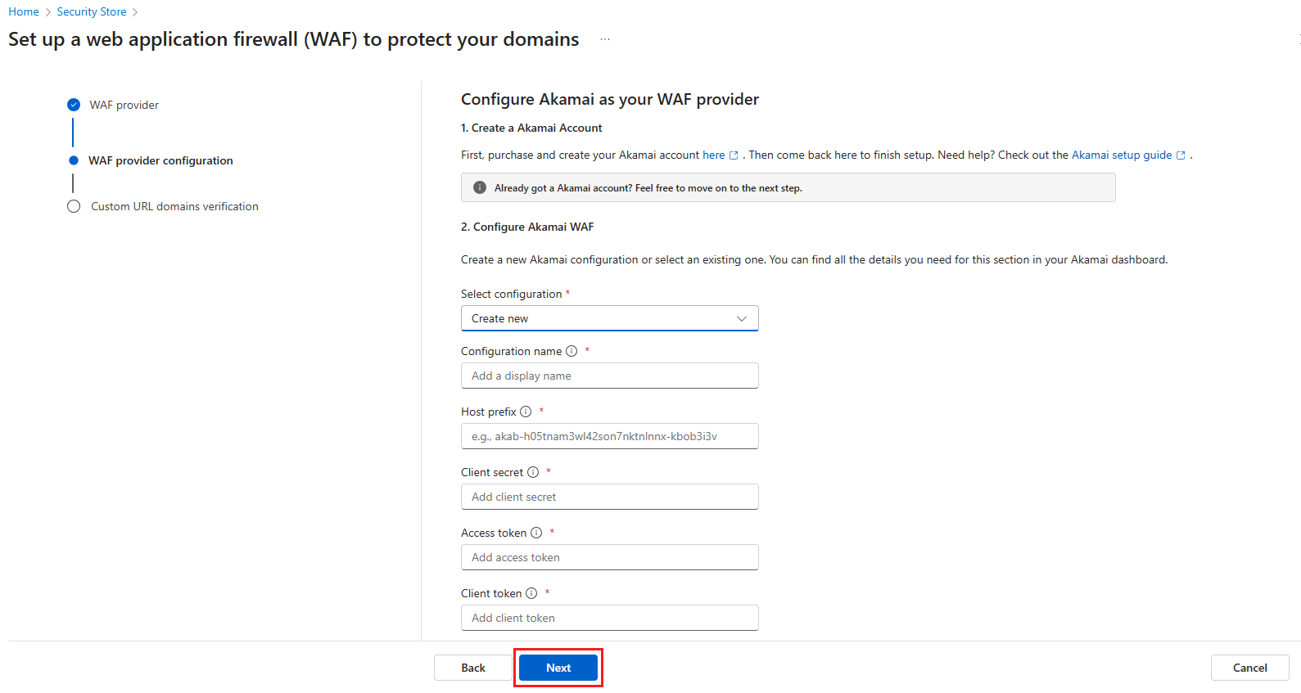
Task: Click the '2. Configure Akamai WAF' heading
Action: [527, 227]
